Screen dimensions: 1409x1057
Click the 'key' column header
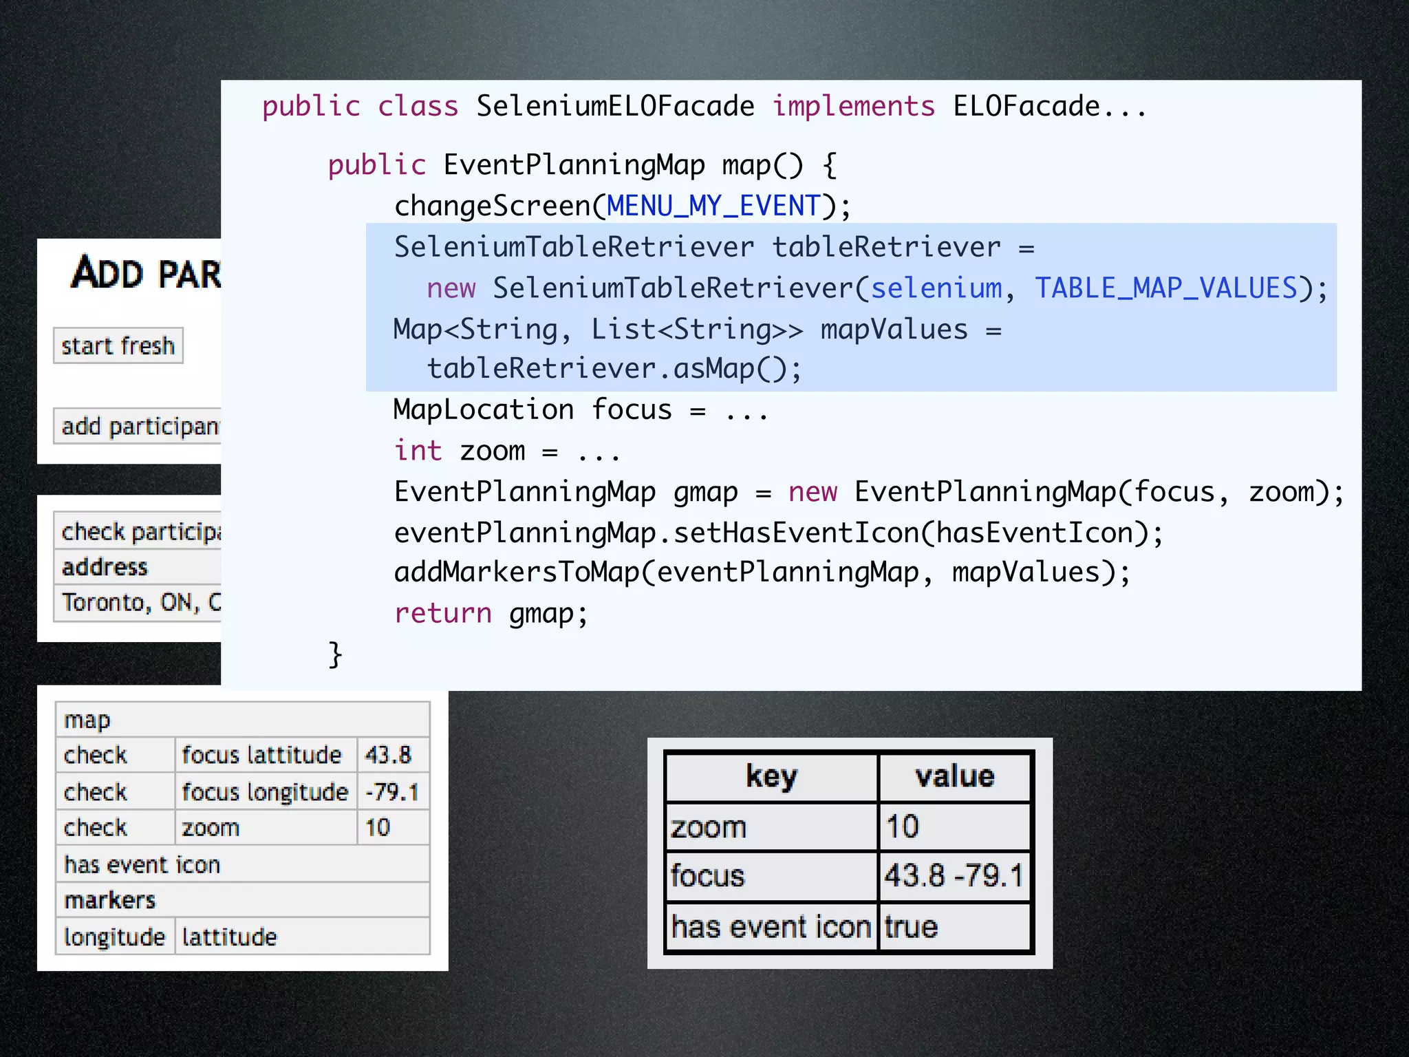click(x=772, y=777)
